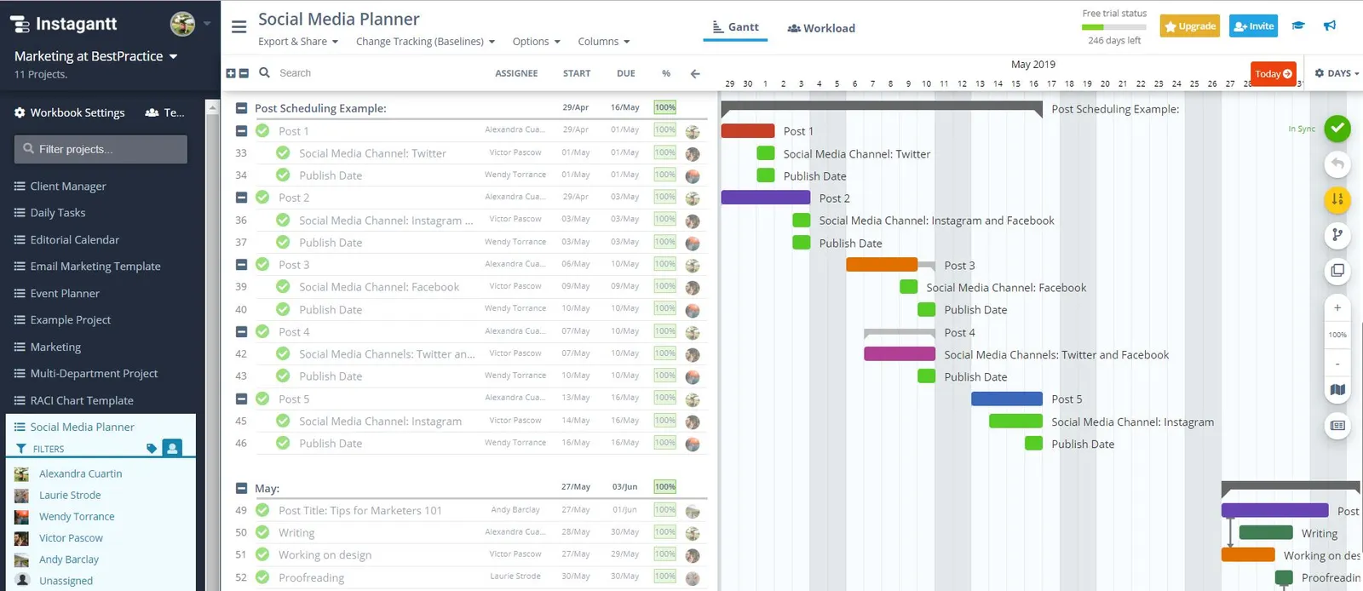
Task: Uncheck the Writing task completion circle
Action: 262,532
